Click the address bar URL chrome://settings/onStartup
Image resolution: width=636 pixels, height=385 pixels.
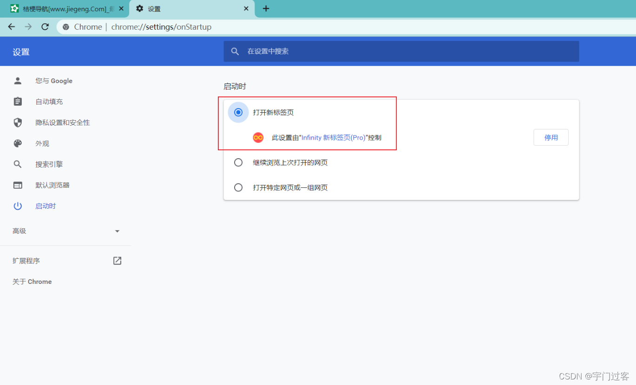pos(161,27)
